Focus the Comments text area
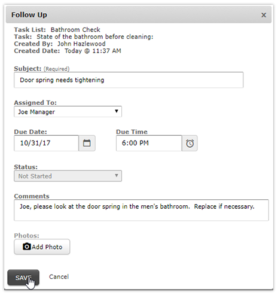This screenshot has height=295, width=278. click(x=141, y=210)
